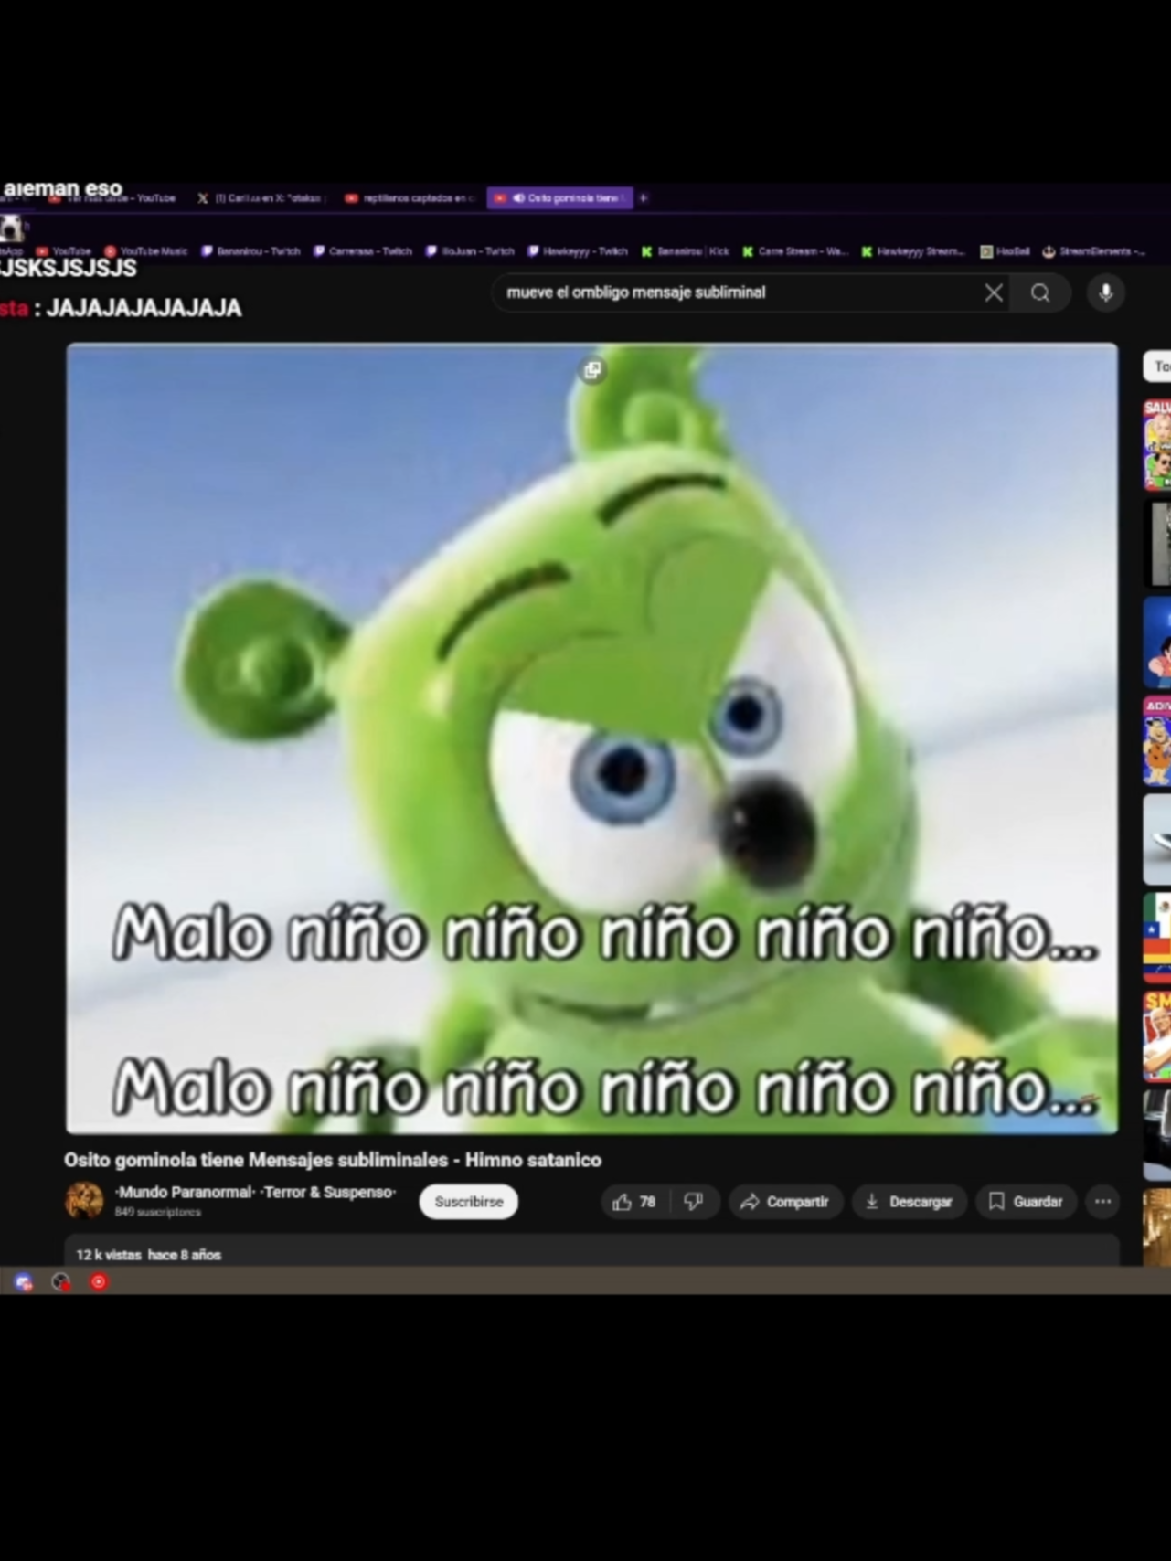The image size is (1171, 1561).
Task: Switch to the reptilianos captados tab
Action: click(x=409, y=197)
